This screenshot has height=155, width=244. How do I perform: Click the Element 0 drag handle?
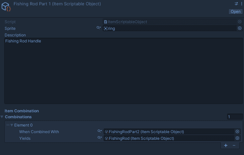pos(8,125)
